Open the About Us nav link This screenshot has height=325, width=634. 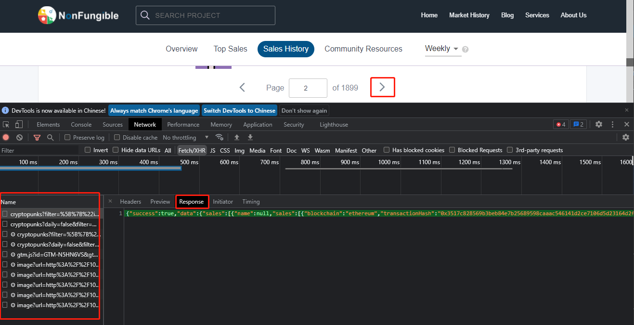point(573,15)
